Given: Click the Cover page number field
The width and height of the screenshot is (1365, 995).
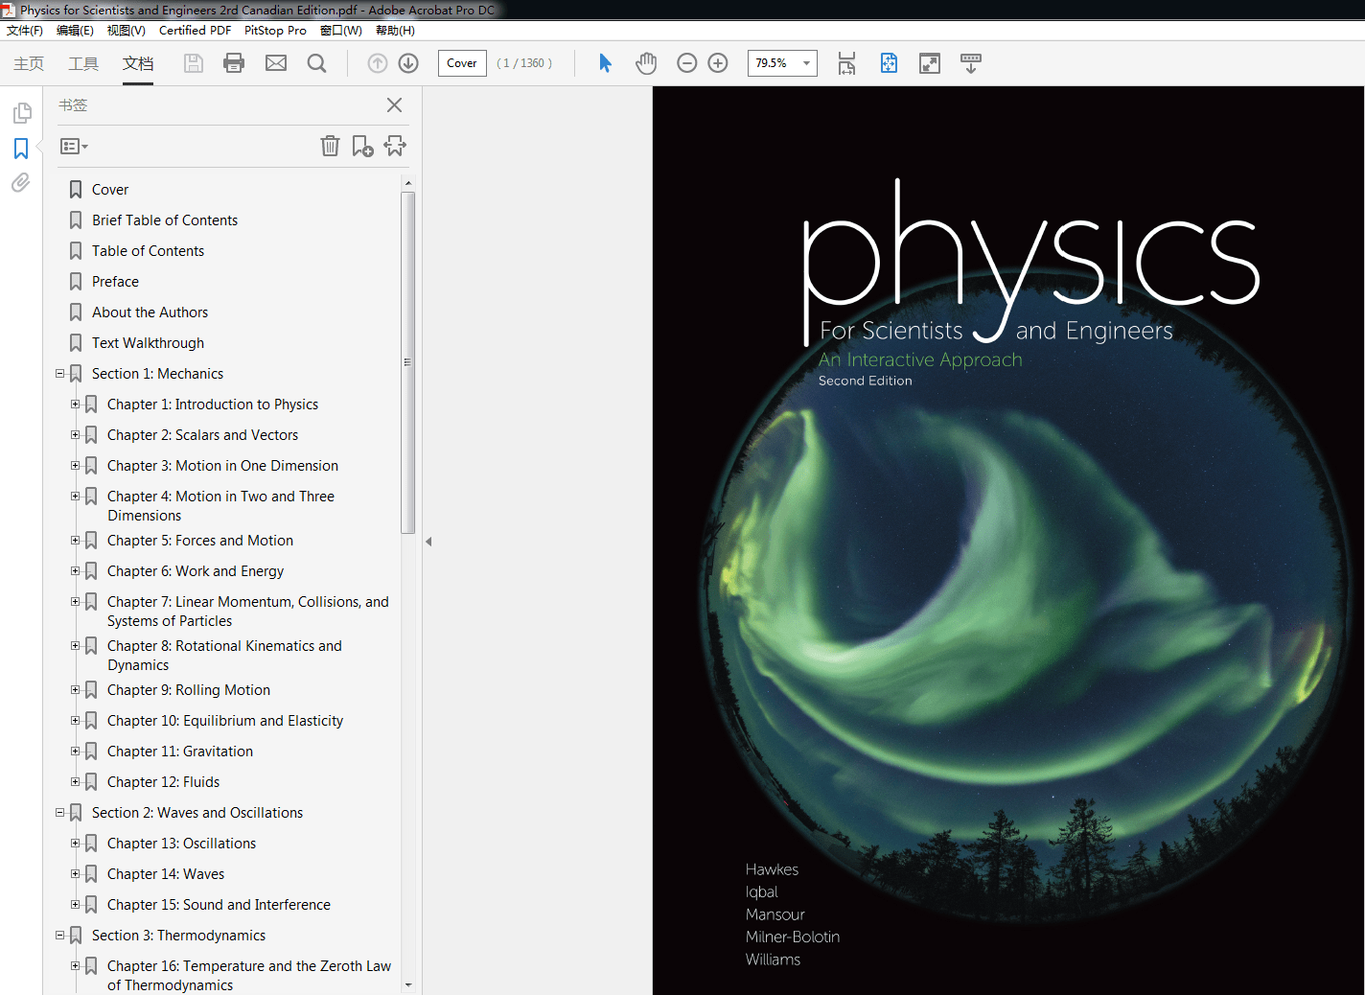Looking at the screenshot, I should tap(461, 62).
